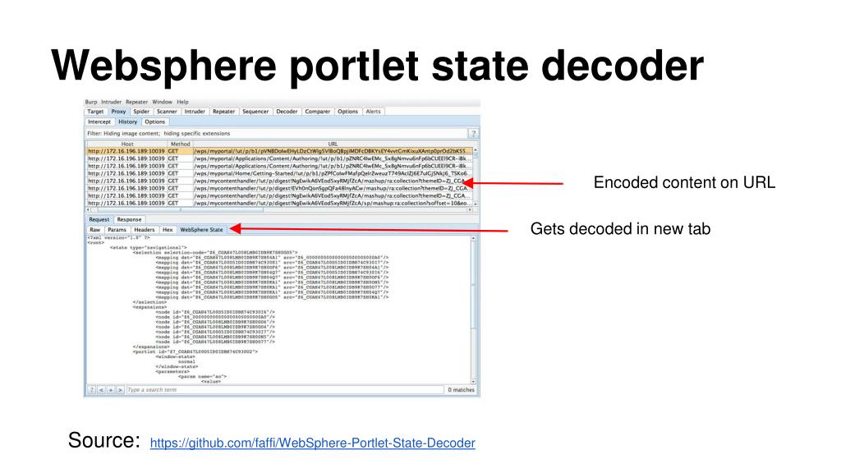Image resolution: width=841 pixels, height=473 pixels.
Task: Click the '0 matches' label
Action: tap(462, 390)
